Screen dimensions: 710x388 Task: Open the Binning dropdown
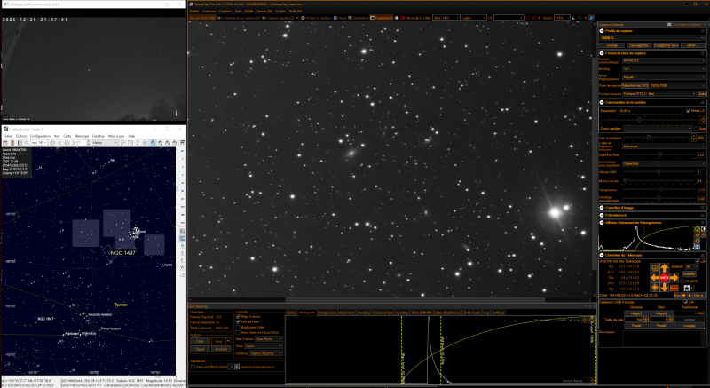[664, 69]
